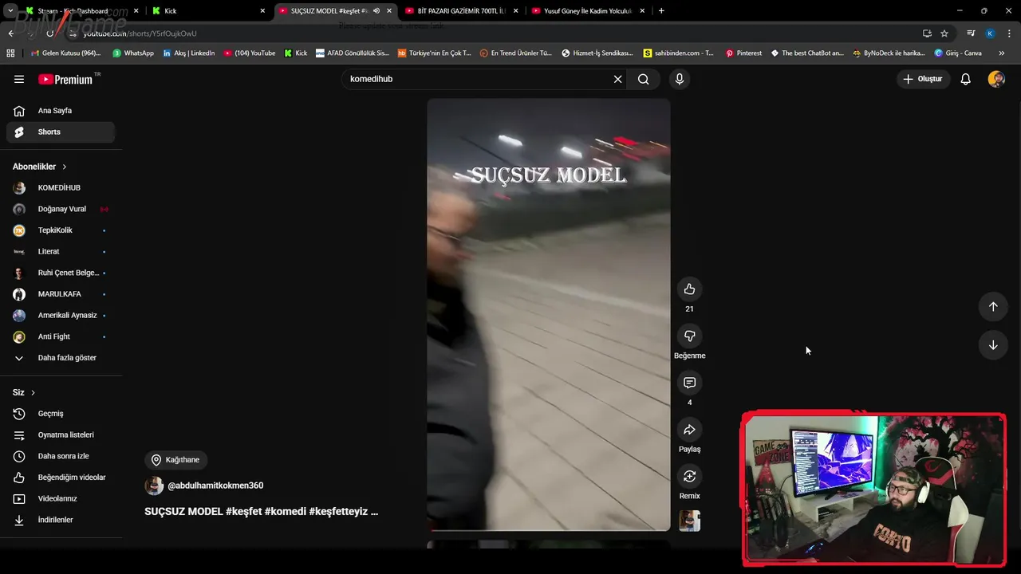Select Shorts in the sidebar
Image resolution: width=1021 pixels, height=574 pixels.
pyautogui.click(x=61, y=132)
